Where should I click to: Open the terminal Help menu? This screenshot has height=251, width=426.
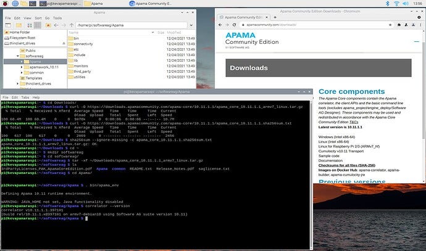[36, 97]
